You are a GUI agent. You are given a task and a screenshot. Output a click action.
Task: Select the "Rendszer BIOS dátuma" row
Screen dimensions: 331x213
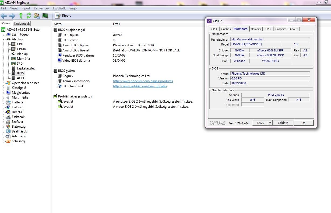pyautogui.click(x=78, y=55)
